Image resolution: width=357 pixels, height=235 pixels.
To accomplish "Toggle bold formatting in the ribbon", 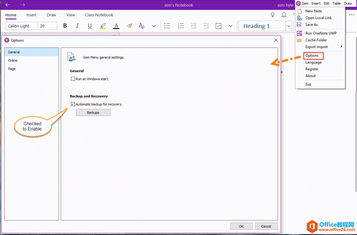I will [x=65, y=26].
